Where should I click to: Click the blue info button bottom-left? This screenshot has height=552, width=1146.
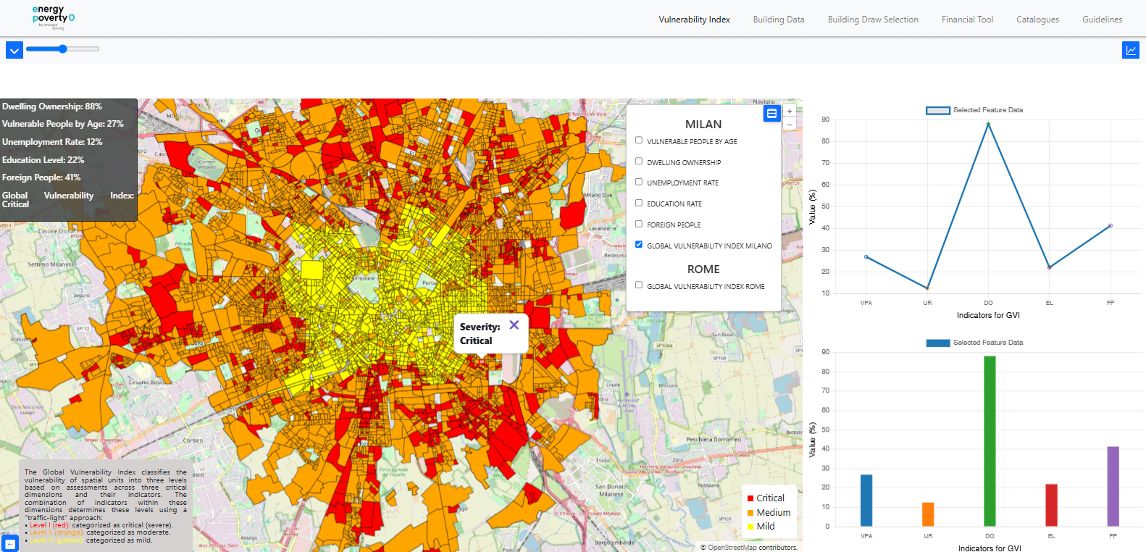[x=10, y=543]
